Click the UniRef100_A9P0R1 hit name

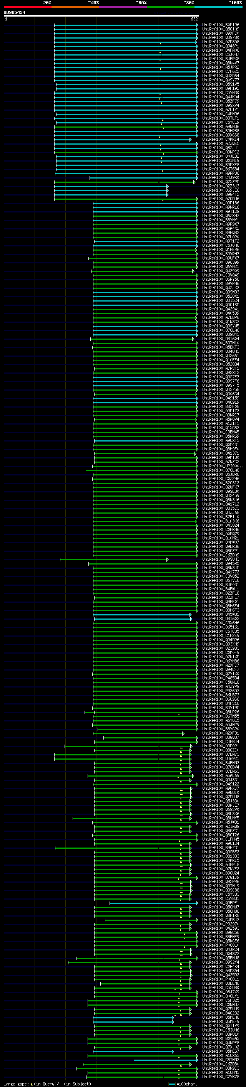221,746
